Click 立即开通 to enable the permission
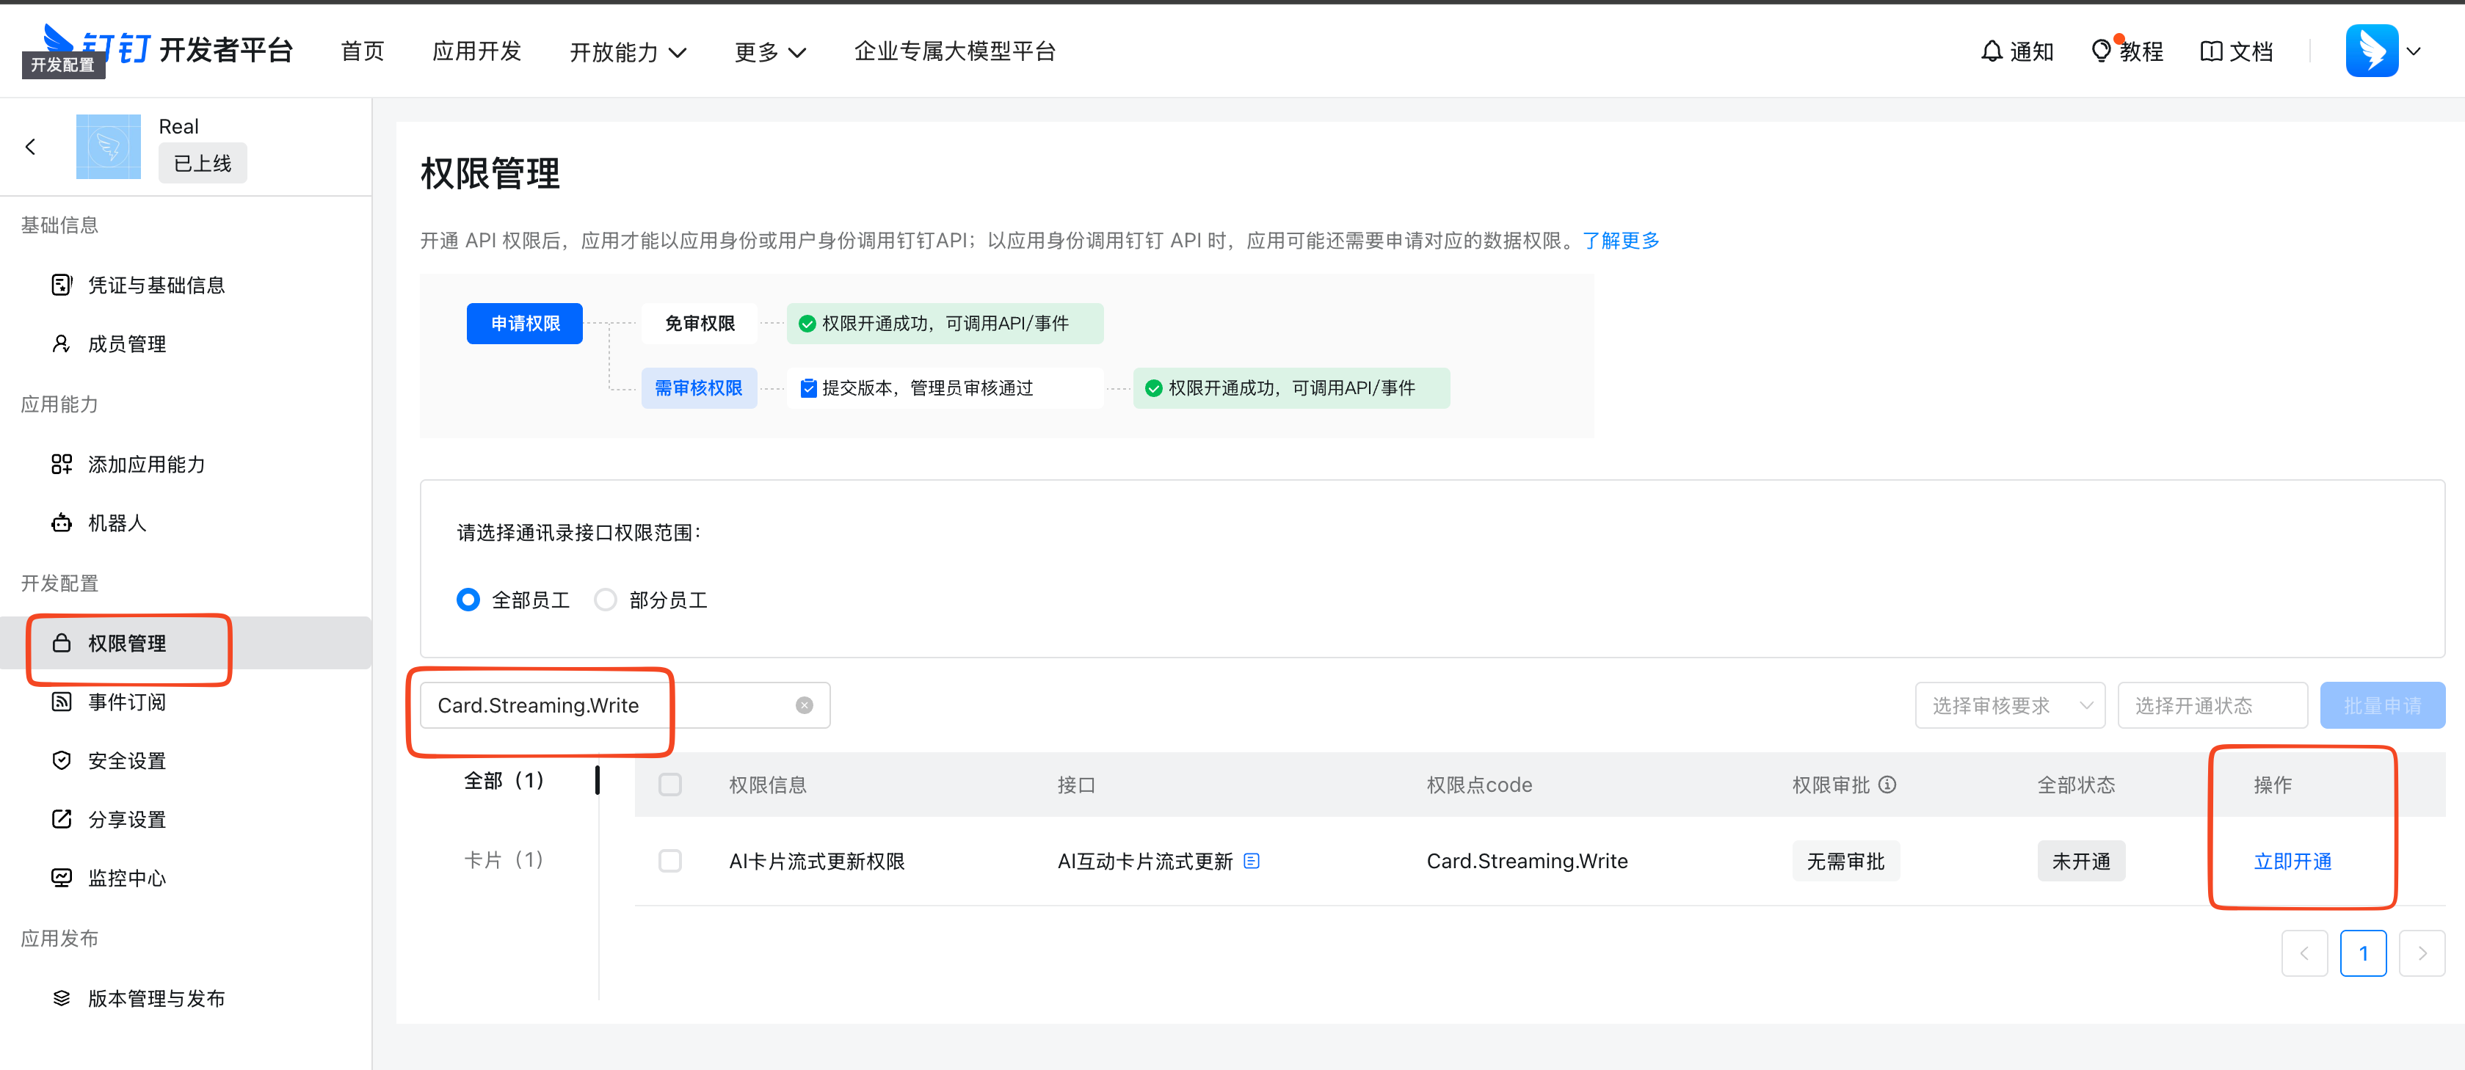Viewport: 2465px width, 1070px height. click(x=2291, y=860)
